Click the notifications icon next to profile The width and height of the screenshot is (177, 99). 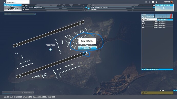(156, 2)
